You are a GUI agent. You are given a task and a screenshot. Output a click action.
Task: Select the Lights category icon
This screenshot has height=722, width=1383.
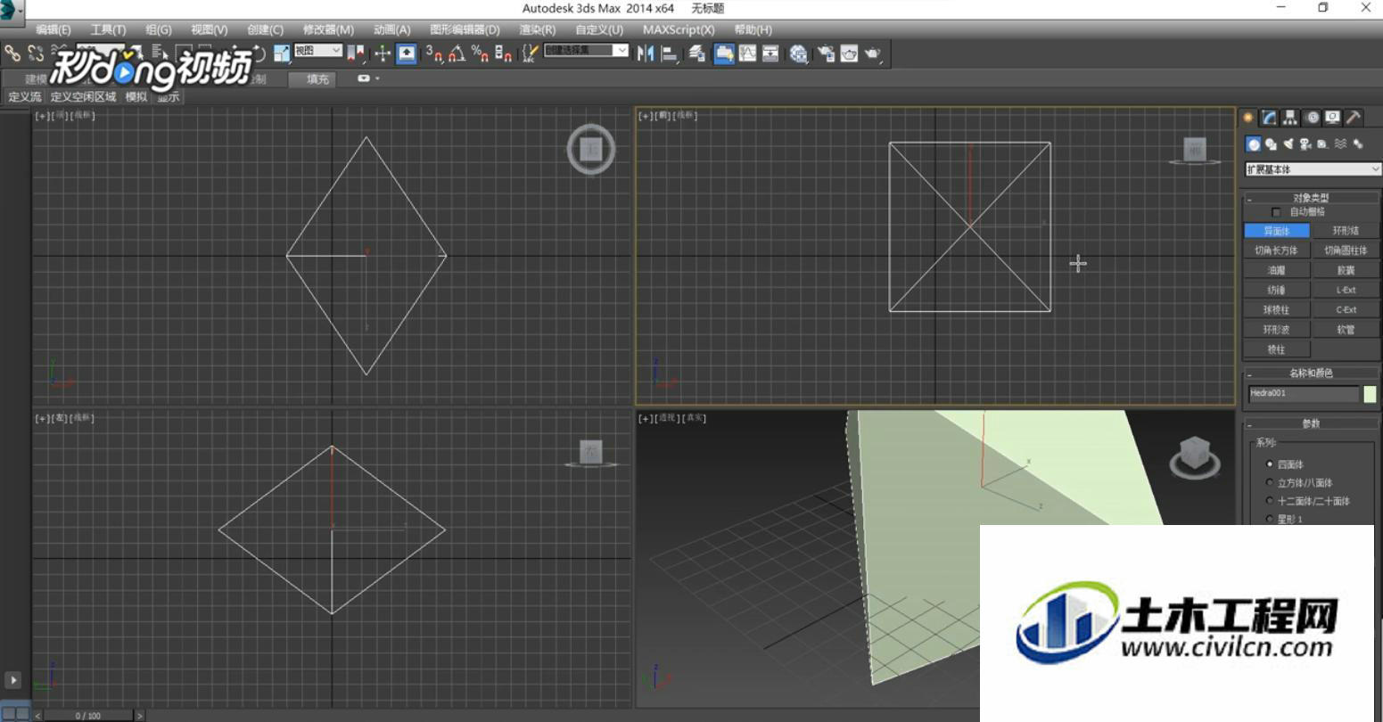pyautogui.click(x=1288, y=144)
